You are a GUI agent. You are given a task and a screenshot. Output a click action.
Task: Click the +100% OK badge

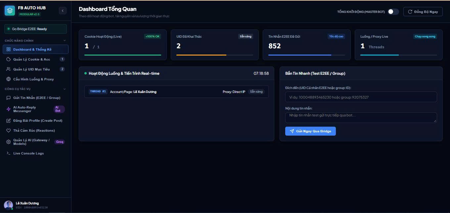coord(153,36)
